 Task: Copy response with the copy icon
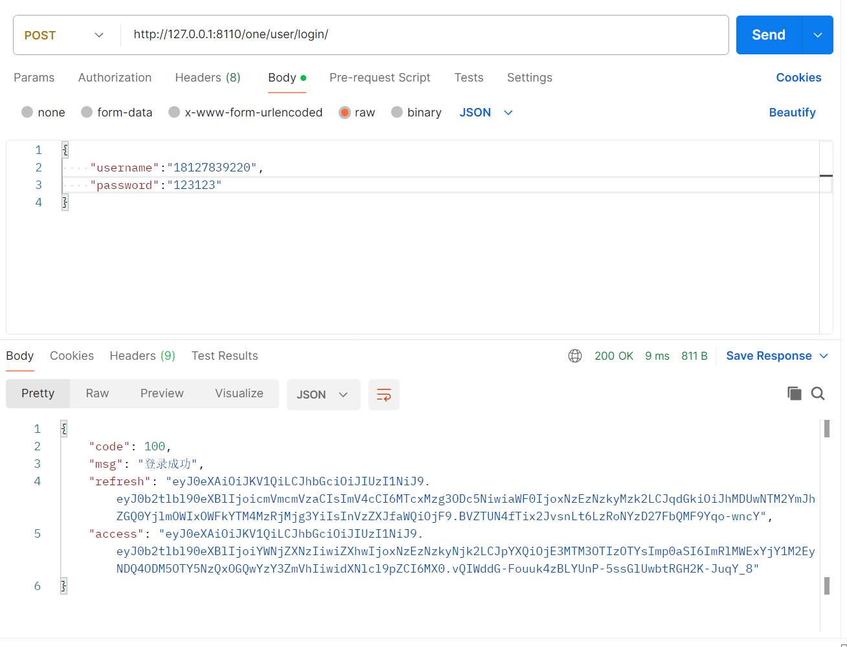795,393
